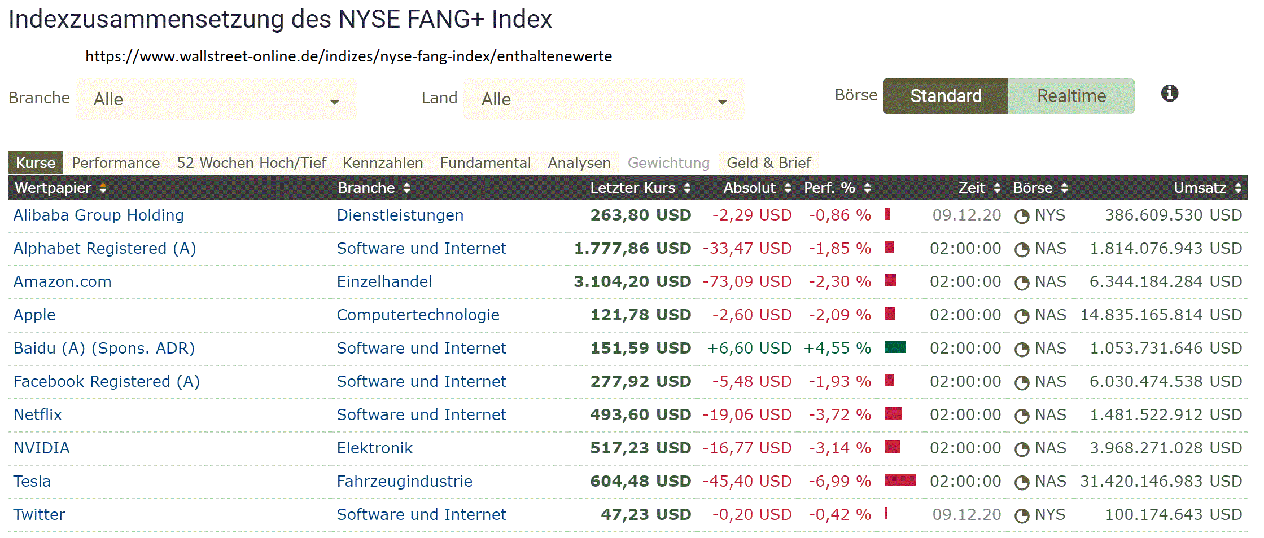Click the Branche column header
This screenshot has height=538, width=1264.
tap(366, 188)
